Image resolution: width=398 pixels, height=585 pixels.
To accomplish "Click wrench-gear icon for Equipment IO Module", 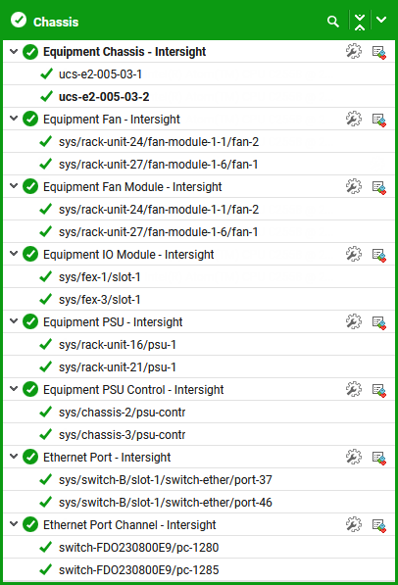I will [354, 254].
